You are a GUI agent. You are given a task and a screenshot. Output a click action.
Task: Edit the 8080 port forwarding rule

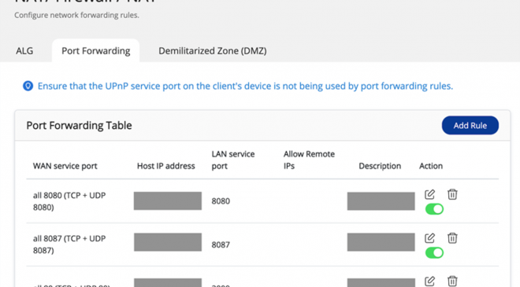[429, 194]
